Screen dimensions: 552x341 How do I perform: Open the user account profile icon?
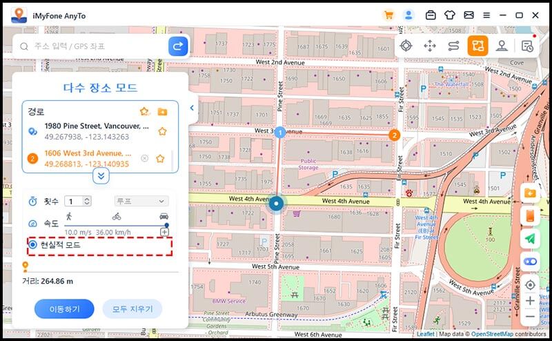click(x=408, y=15)
